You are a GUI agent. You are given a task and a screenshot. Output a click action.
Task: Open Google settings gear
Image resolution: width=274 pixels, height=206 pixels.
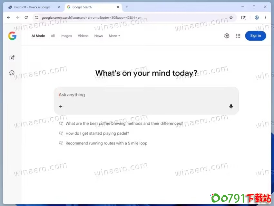227,36
